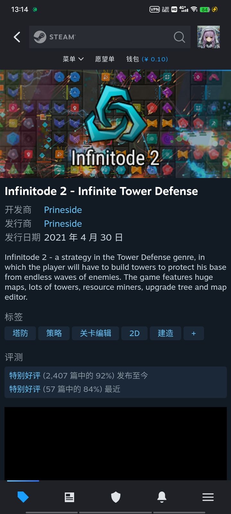The height and width of the screenshot is (514, 231).
Task: Open the user profile avatar
Action: pyautogui.click(x=209, y=37)
